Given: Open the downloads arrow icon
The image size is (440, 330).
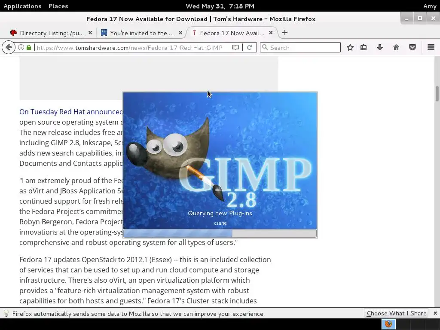Looking at the screenshot, I should [380, 47].
